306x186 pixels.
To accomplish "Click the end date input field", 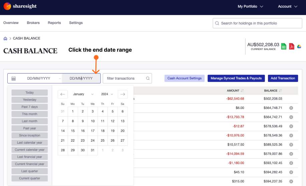I will 81,78.
